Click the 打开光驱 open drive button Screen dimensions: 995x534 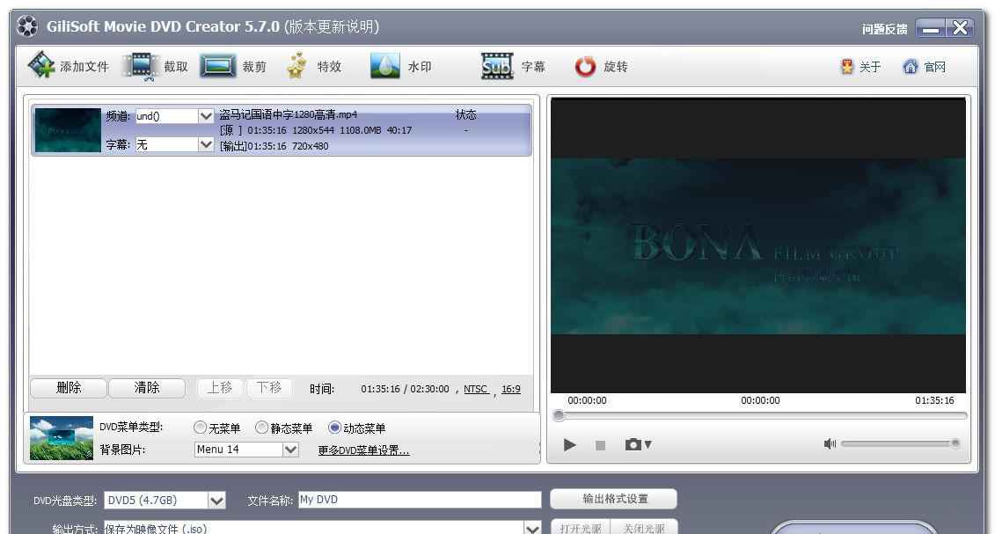coord(580,528)
